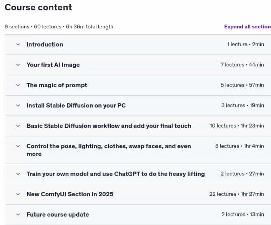
Task: Click 10 lectures 1hr 23min label
Action: [x=237, y=126]
